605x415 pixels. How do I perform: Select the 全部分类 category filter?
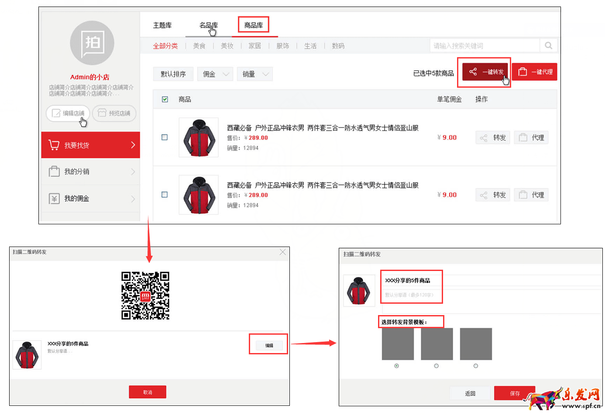(x=165, y=46)
